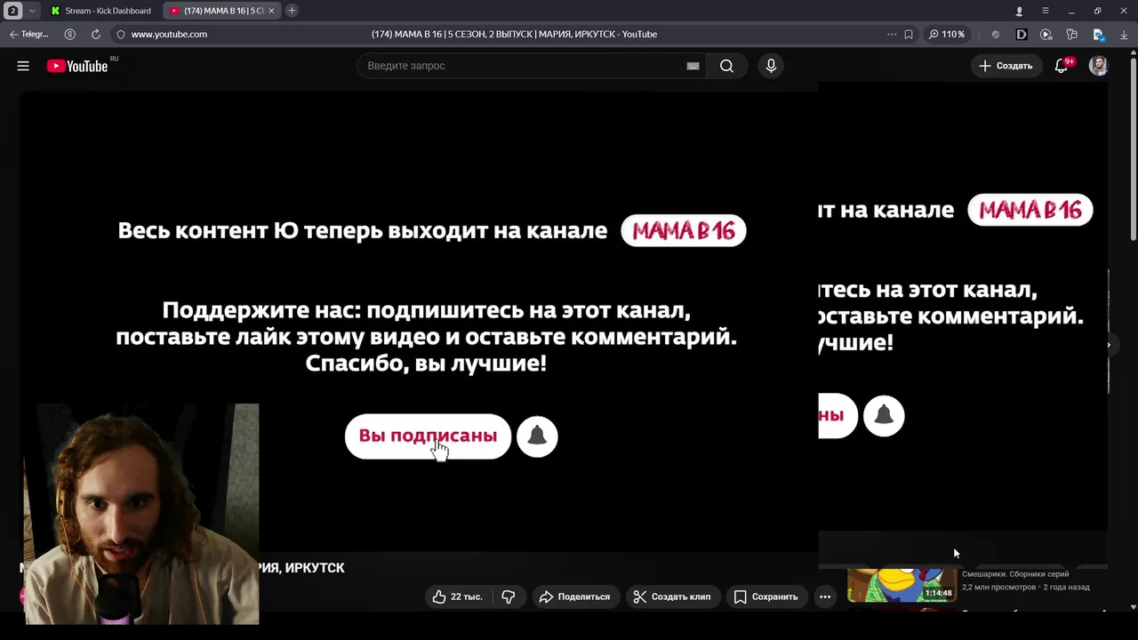
Task: Open site protection shield icon
Action: tap(121, 35)
